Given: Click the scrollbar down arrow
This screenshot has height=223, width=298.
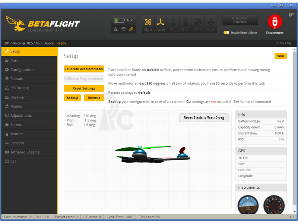Looking at the screenshot, I should click(x=295, y=211).
